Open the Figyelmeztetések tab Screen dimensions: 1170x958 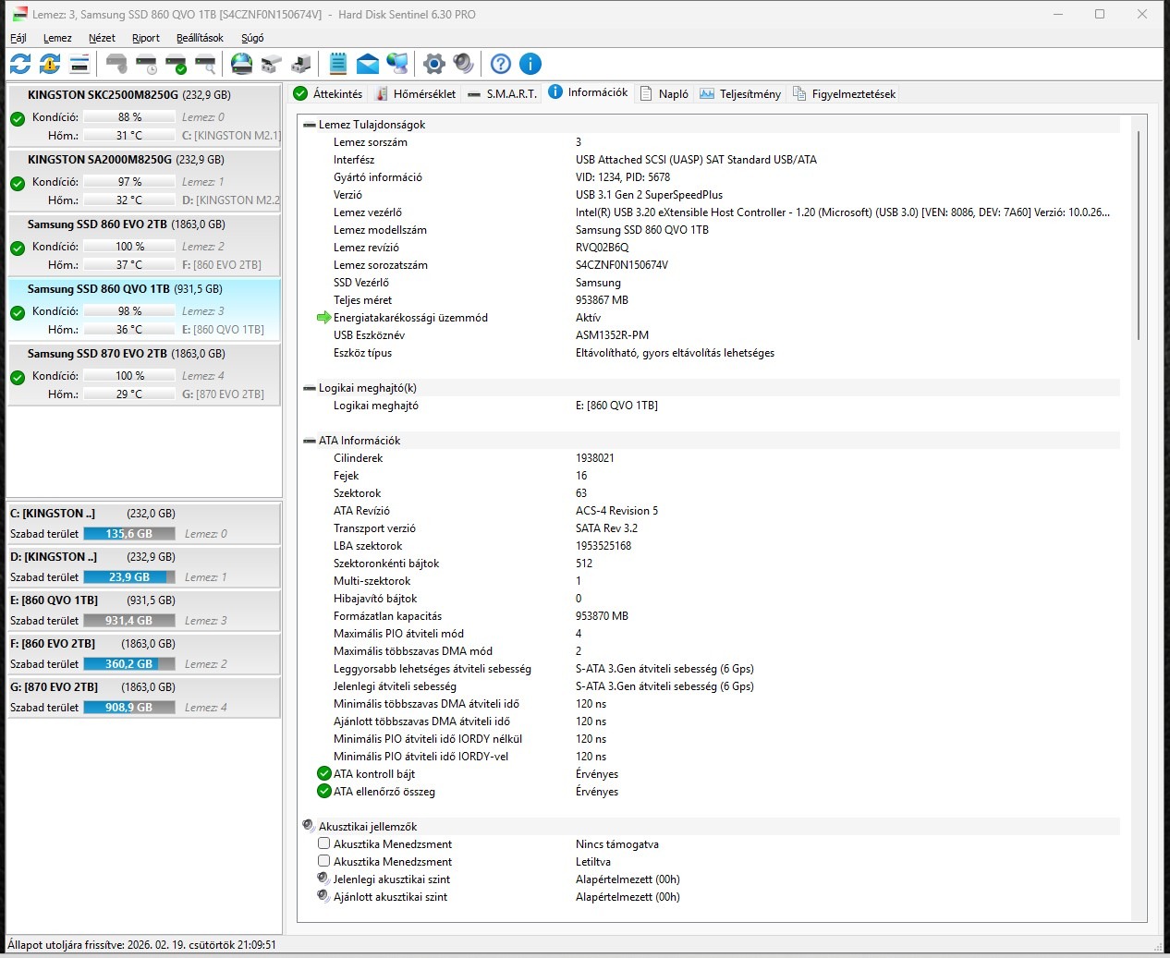click(844, 94)
